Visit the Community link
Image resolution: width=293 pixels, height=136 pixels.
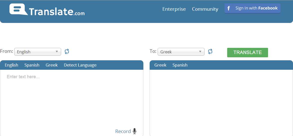coord(205,9)
